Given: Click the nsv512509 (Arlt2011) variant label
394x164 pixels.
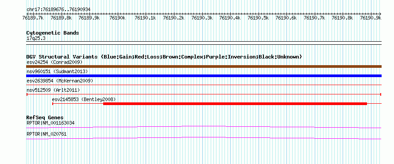Looking at the screenshot, I should (53, 90).
